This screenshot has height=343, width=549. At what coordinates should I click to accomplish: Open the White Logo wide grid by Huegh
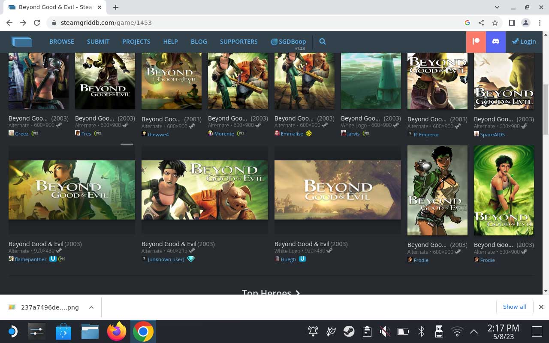pyautogui.click(x=338, y=190)
